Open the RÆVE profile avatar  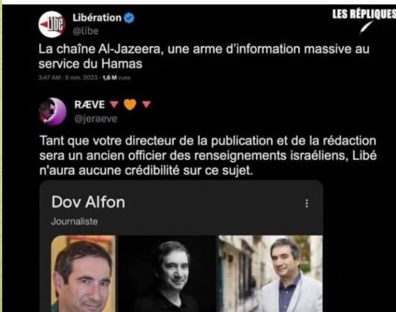pos(52,111)
